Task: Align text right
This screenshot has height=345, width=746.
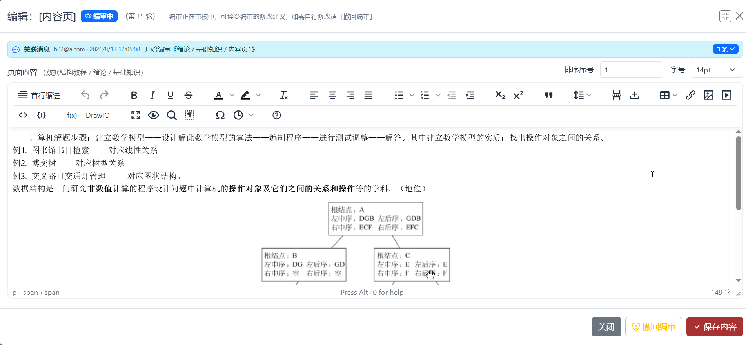Action: click(350, 95)
